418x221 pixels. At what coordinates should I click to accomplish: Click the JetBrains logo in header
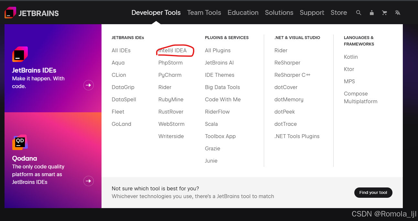point(32,13)
